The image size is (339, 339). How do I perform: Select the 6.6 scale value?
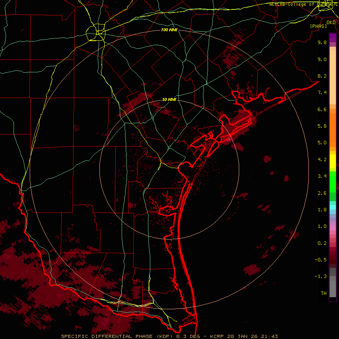coord(322,109)
